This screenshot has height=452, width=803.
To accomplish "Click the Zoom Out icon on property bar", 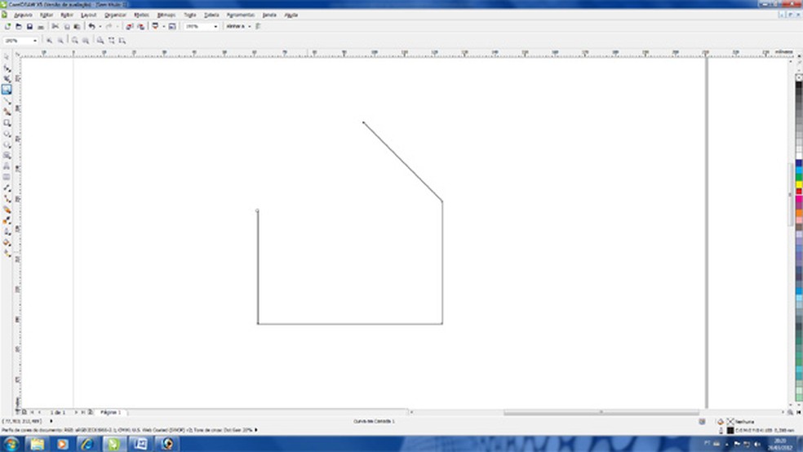I will 60,41.
